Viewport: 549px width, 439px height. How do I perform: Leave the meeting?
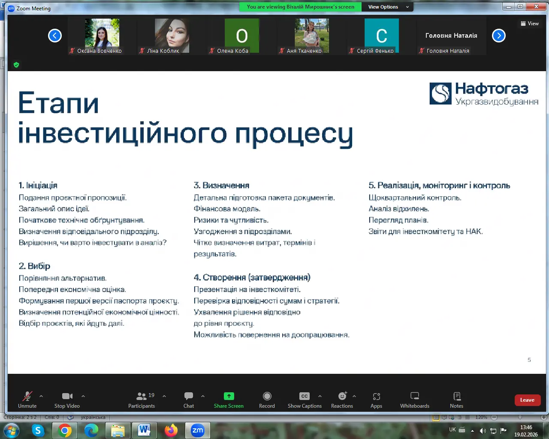coord(527,400)
